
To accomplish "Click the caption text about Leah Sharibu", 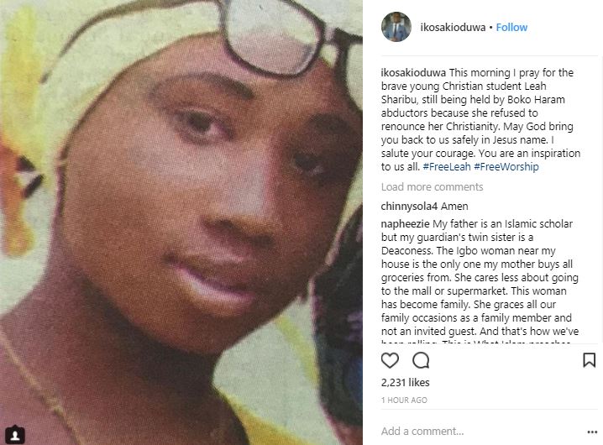I will click(x=480, y=119).
